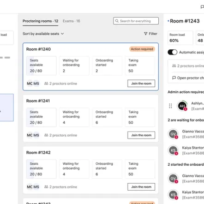
Task: Click MC proctor avatar in Room #1240
Action: (x=30, y=84)
